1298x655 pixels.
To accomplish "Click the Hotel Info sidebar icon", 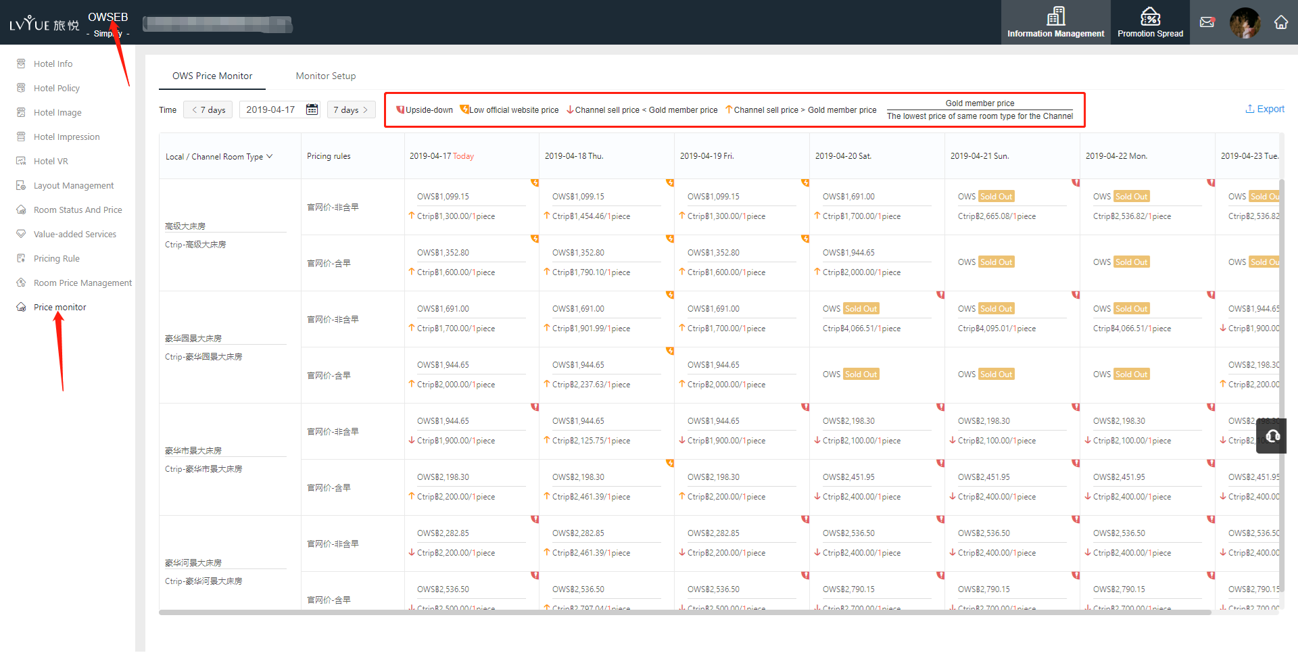I will tap(21, 64).
